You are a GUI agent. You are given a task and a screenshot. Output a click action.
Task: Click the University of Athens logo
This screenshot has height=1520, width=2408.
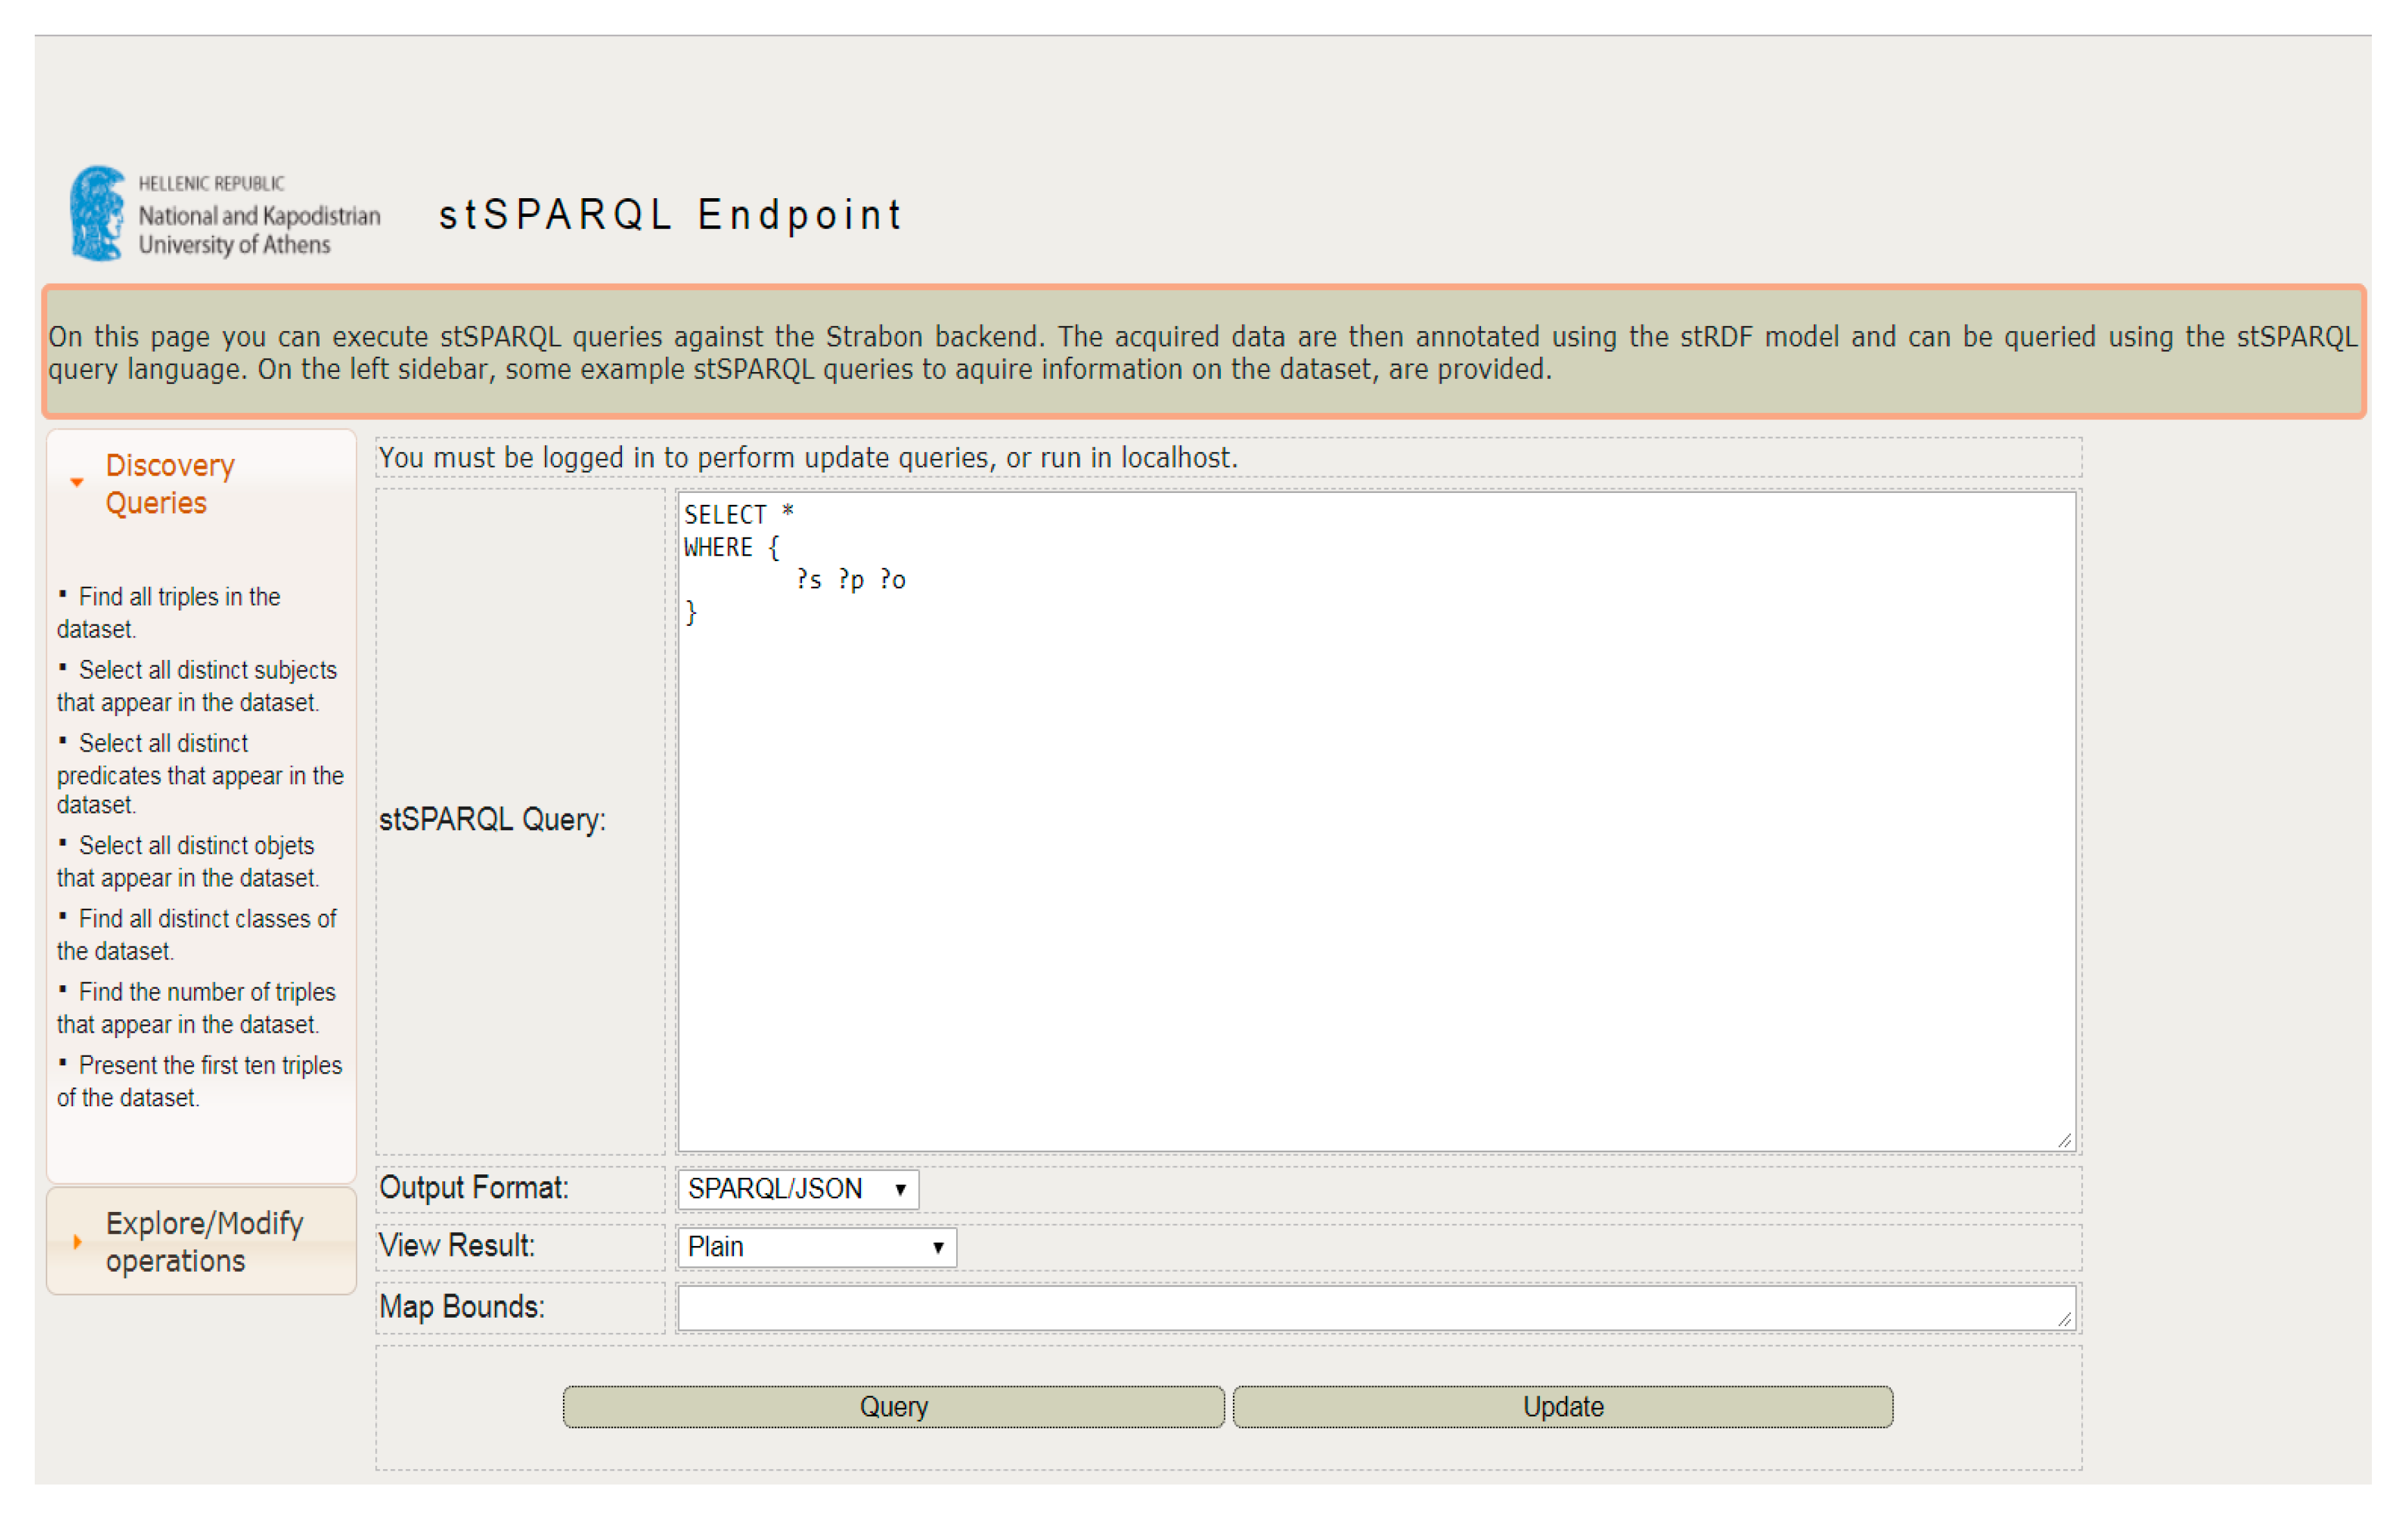point(224,213)
